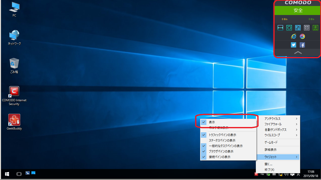The height and width of the screenshot is (180, 321).
Task: Open the green headset support icon
Action: [315, 28]
